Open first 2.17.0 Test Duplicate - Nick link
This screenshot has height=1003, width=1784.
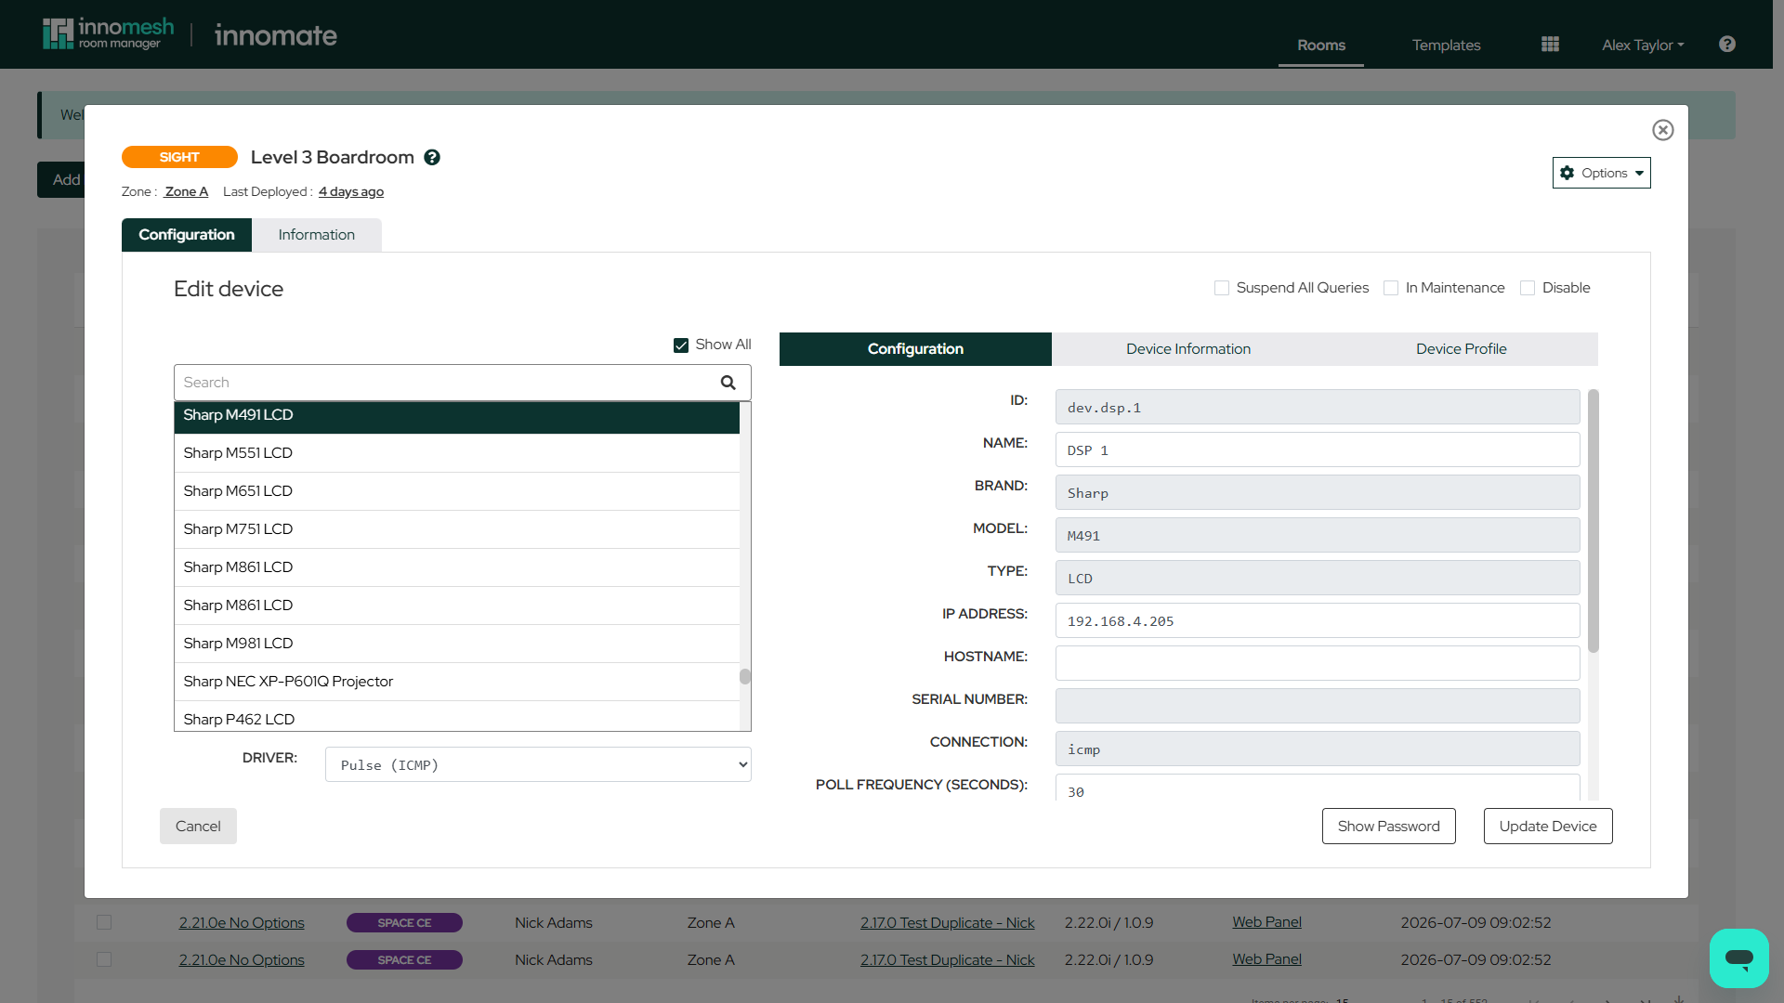pyautogui.click(x=947, y=922)
